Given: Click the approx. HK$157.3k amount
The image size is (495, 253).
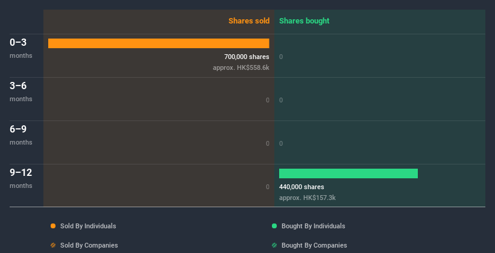Looking at the screenshot, I should point(307,198).
